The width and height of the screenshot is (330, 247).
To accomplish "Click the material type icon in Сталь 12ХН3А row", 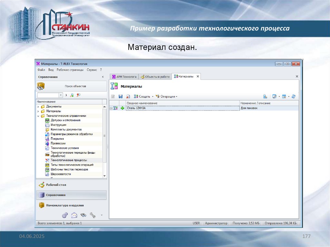I will [115, 108].
